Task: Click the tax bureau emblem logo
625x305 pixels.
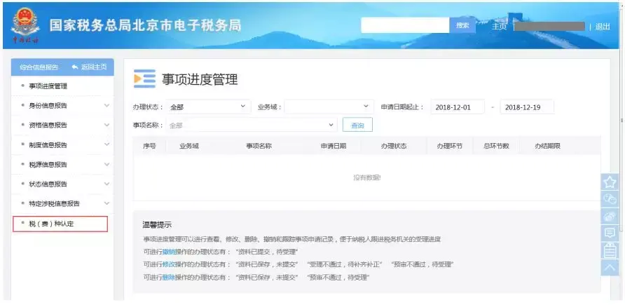Action: pos(25,25)
